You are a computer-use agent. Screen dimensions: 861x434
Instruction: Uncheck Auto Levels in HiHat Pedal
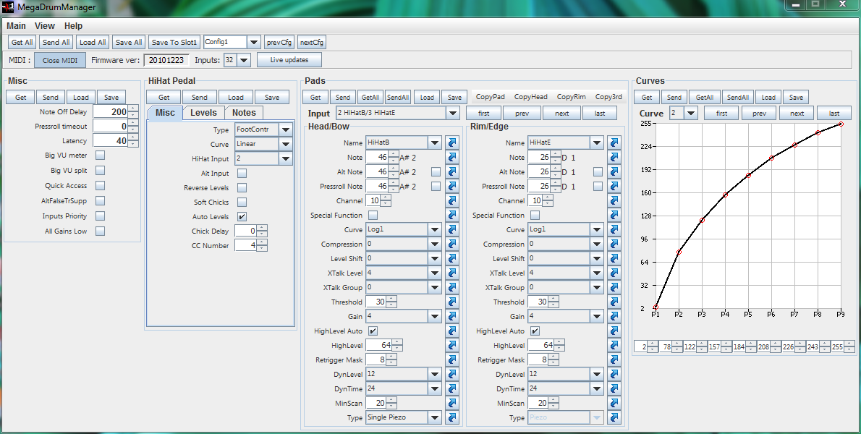[x=242, y=216]
